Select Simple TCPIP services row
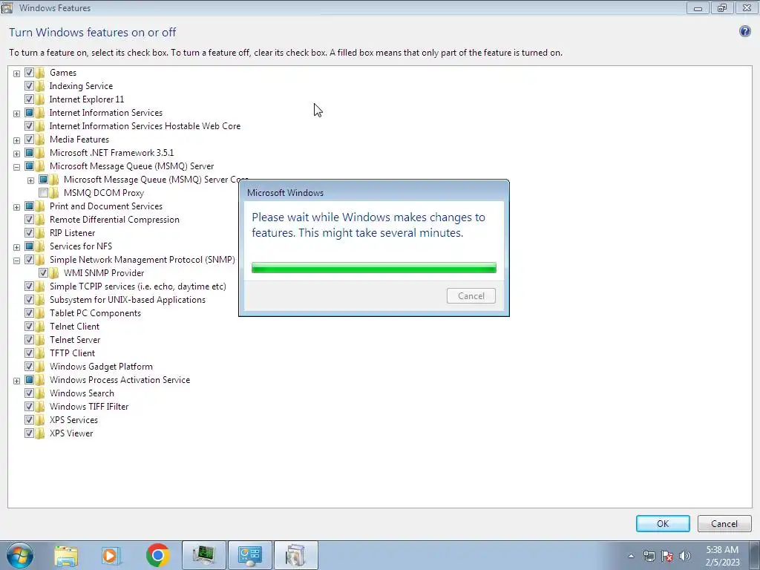Viewport: 760px width, 570px height. coord(137,286)
